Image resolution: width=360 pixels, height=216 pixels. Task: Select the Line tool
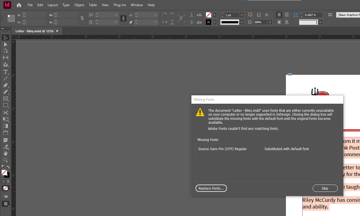[6, 78]
